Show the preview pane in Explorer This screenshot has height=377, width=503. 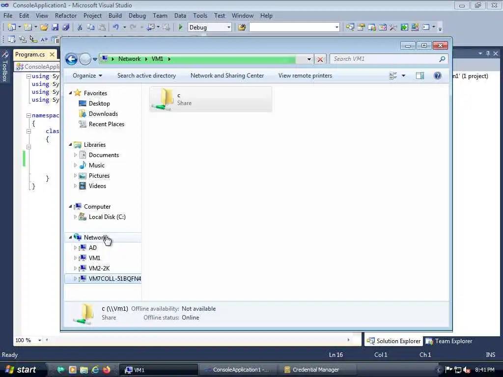click(x=420, y=76)
